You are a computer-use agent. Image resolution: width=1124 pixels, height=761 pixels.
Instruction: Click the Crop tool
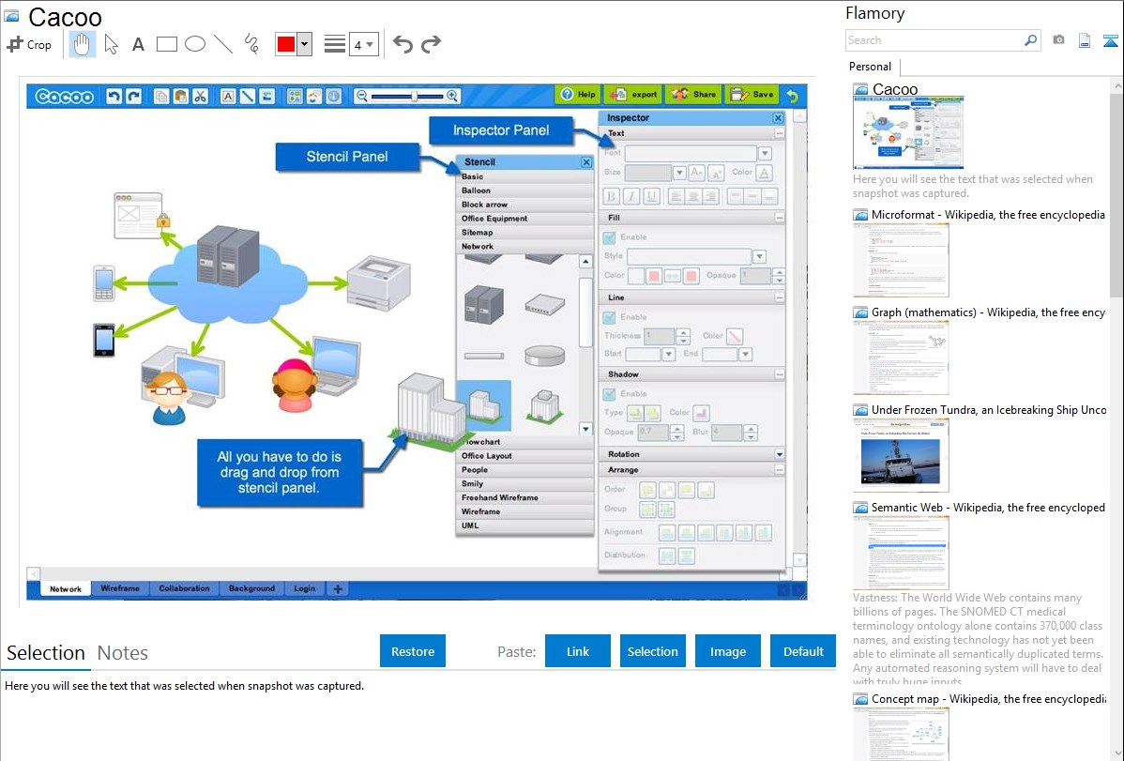(29, 44)
